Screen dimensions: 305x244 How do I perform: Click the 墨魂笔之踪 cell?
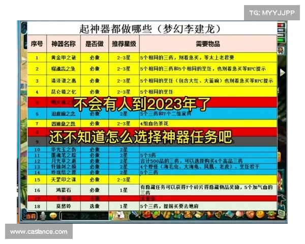click(64, 155)
